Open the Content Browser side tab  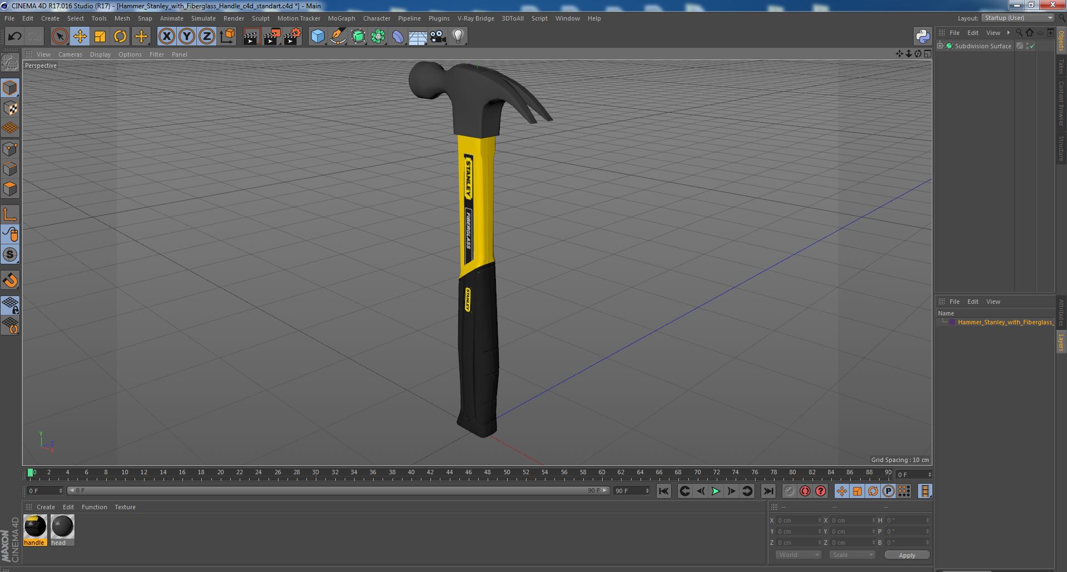click(x=1061, y=103)
